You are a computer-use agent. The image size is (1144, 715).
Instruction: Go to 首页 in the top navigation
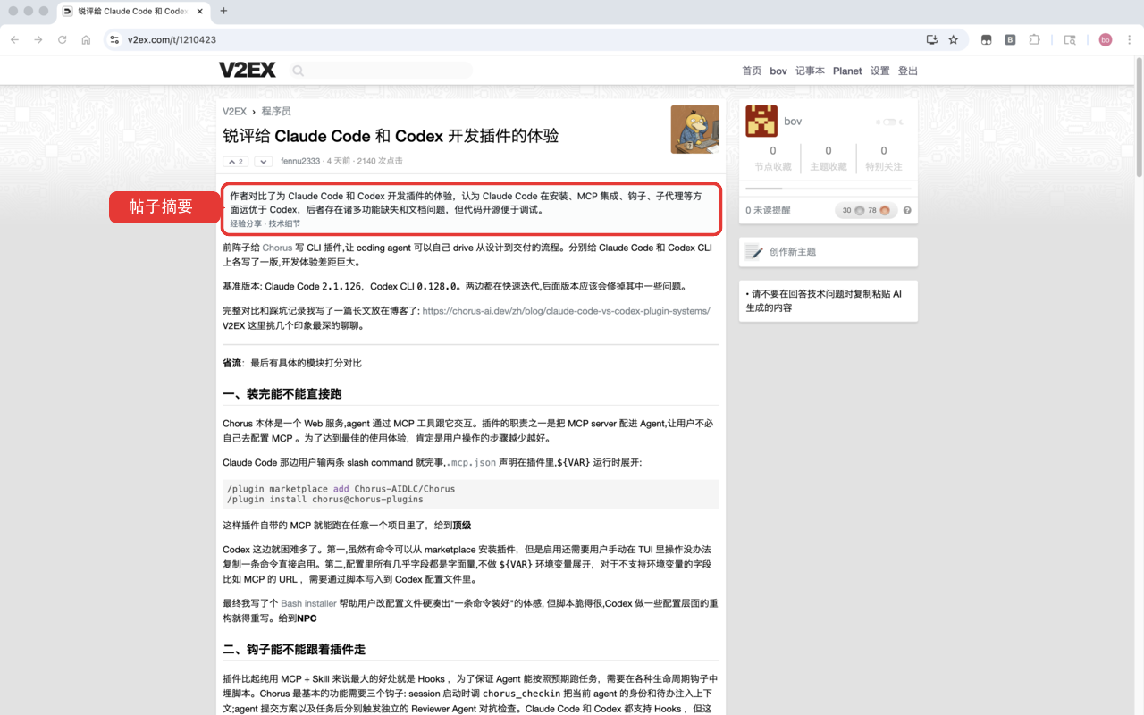(x=752, y=71)
